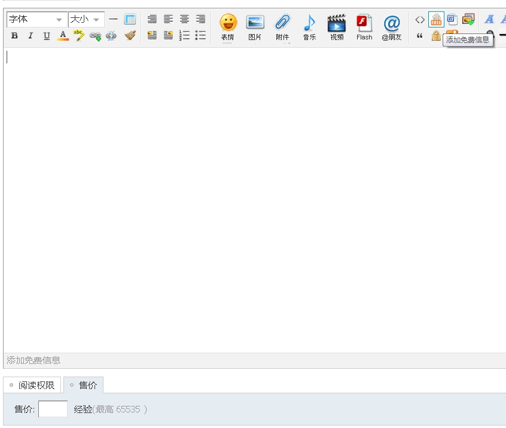506x428 pixels.
Task: Insert music via 音乐
Action: click(x=309, y=27)
